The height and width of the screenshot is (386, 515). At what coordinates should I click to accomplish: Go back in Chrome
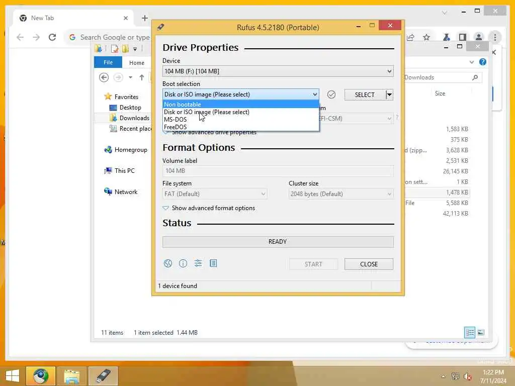pos(20,37)
